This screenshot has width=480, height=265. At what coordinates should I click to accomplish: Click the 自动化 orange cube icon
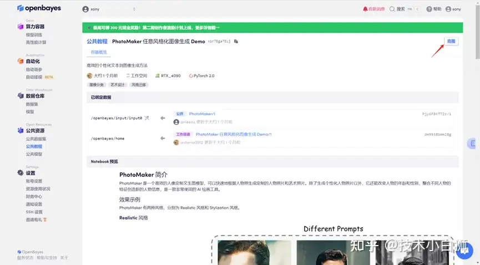pos(20,61)
